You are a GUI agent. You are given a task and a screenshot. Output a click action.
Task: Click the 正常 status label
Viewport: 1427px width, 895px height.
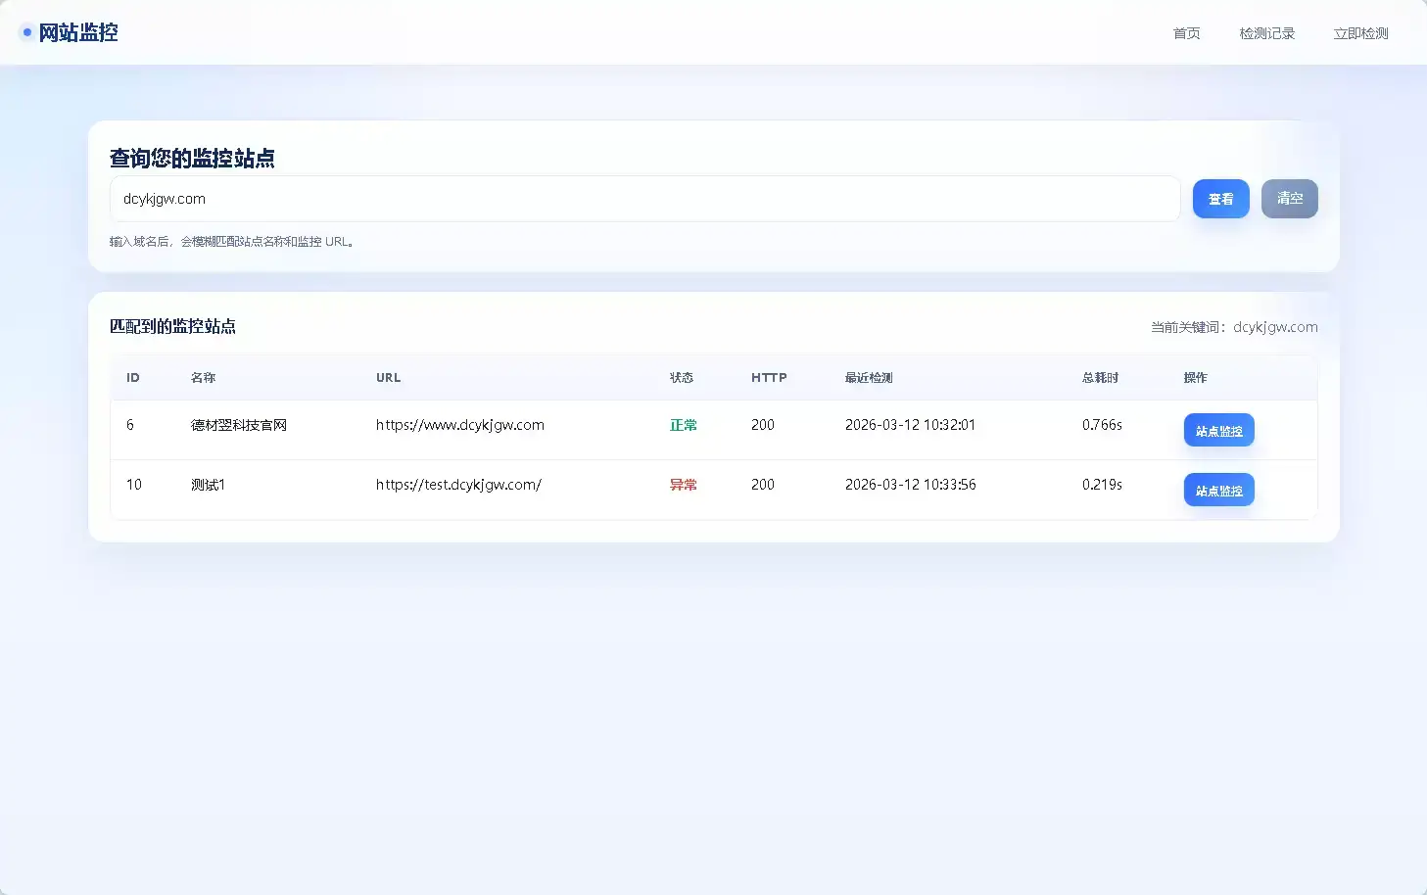coord(682,425)
